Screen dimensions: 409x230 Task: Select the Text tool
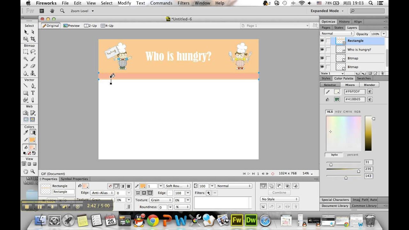click(x=33, y=93)
